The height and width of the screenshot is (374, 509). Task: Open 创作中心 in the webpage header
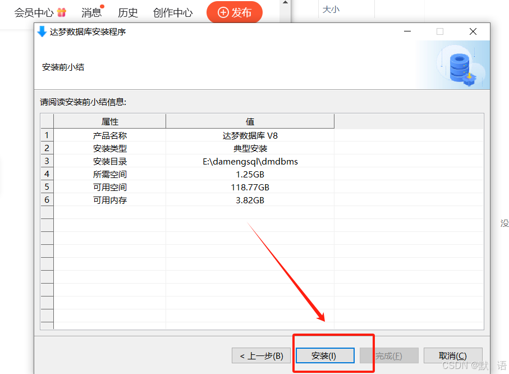pyautogui.click(x=173, y=13)
